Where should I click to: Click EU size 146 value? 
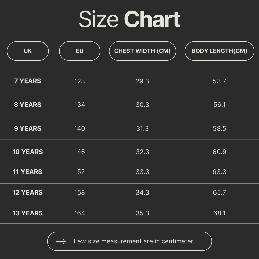(80, 152)
